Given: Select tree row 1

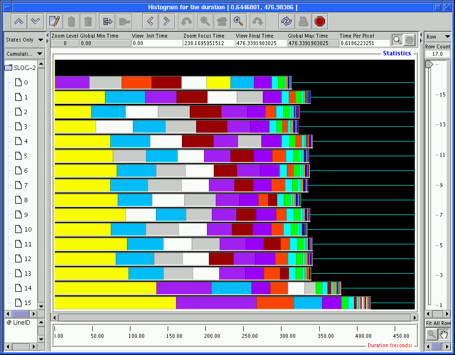Looking at the screenshot, I should click(22, 97).
